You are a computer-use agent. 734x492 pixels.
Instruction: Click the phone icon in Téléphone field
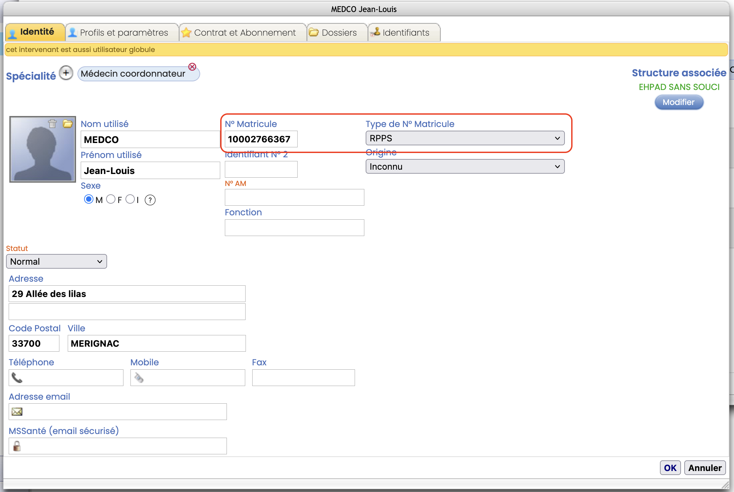tap(17, 378)
